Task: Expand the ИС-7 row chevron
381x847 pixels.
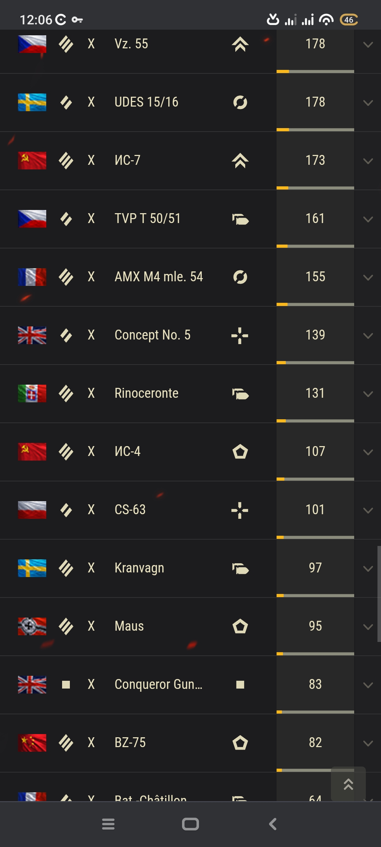Action: [x=368, y=161]
